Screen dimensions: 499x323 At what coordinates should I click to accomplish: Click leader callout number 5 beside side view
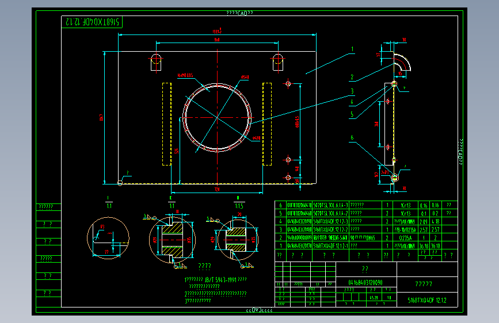pos(352,114)
